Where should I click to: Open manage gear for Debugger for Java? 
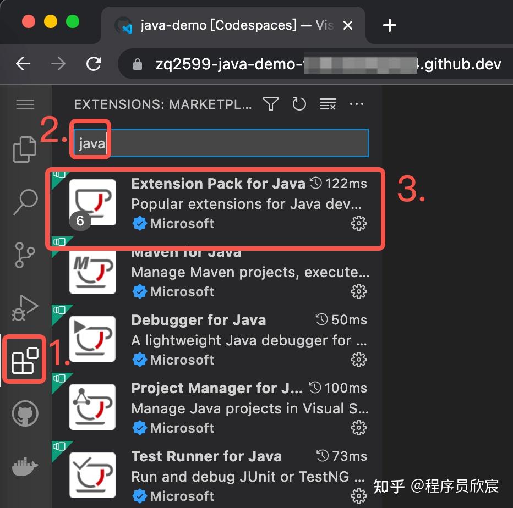coord(358,360)
